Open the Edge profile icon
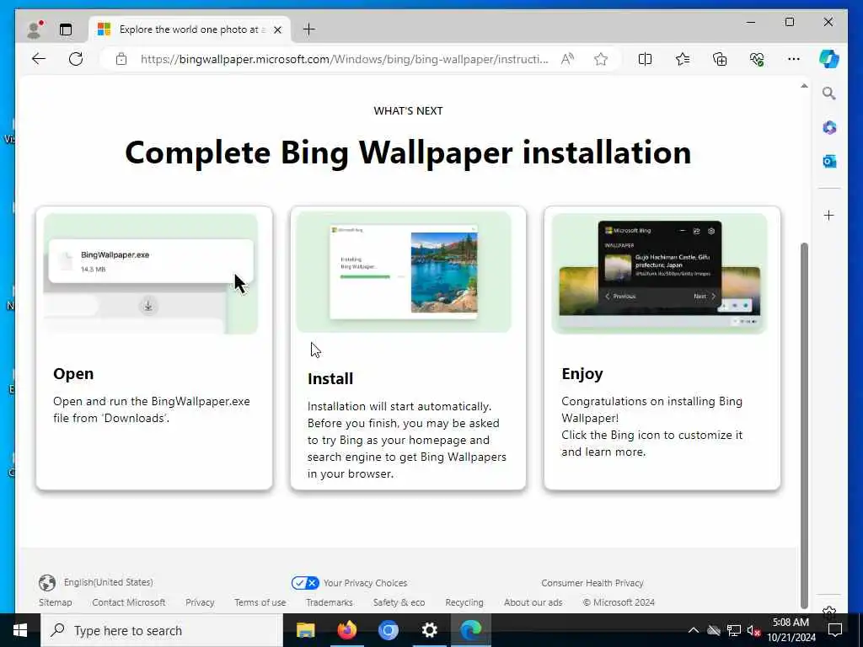The width and height of the screenshot is (863, 647). pos(35,29)
